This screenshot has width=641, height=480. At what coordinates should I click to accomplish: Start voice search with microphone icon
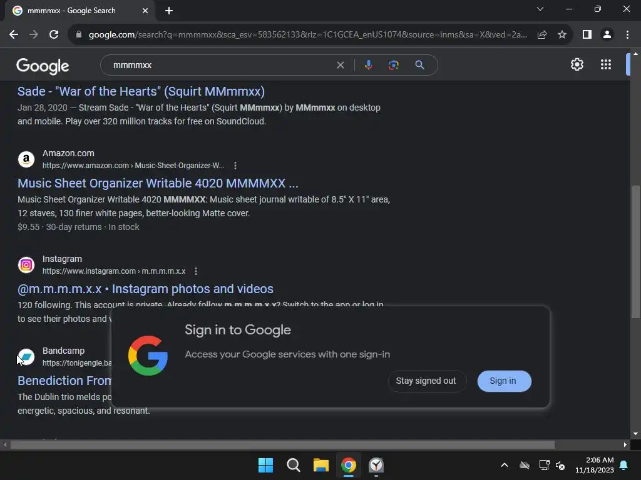point(368,65)
